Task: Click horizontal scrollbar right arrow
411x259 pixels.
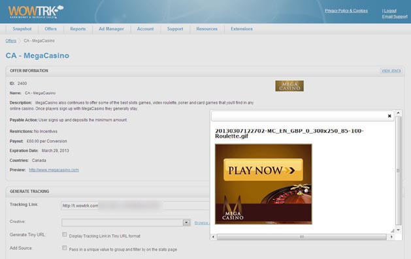Action: click(391, 237)
